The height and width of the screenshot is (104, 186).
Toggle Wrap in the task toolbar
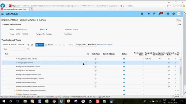tap(70, 45)
